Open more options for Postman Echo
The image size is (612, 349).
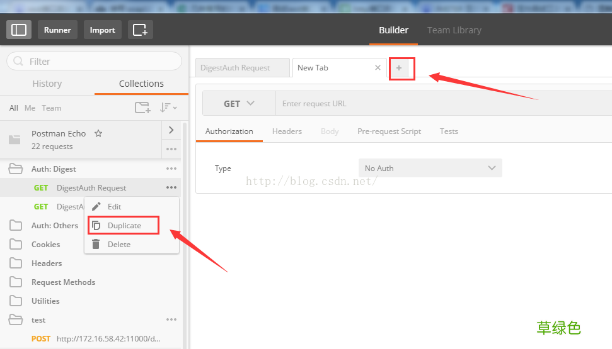[171, 149]
